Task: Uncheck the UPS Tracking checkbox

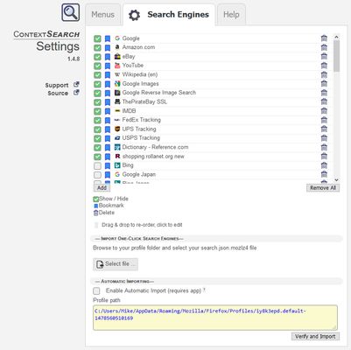Action: click(x=97, y=129)
